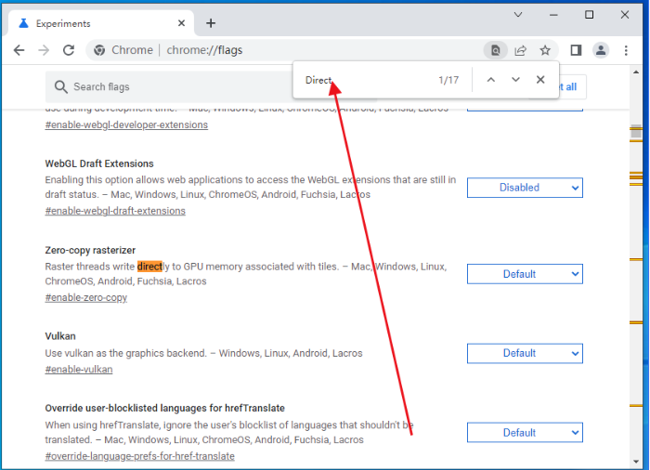Go to next find result
Viewport: 650px width, 470px height.
tap(515, 80)
